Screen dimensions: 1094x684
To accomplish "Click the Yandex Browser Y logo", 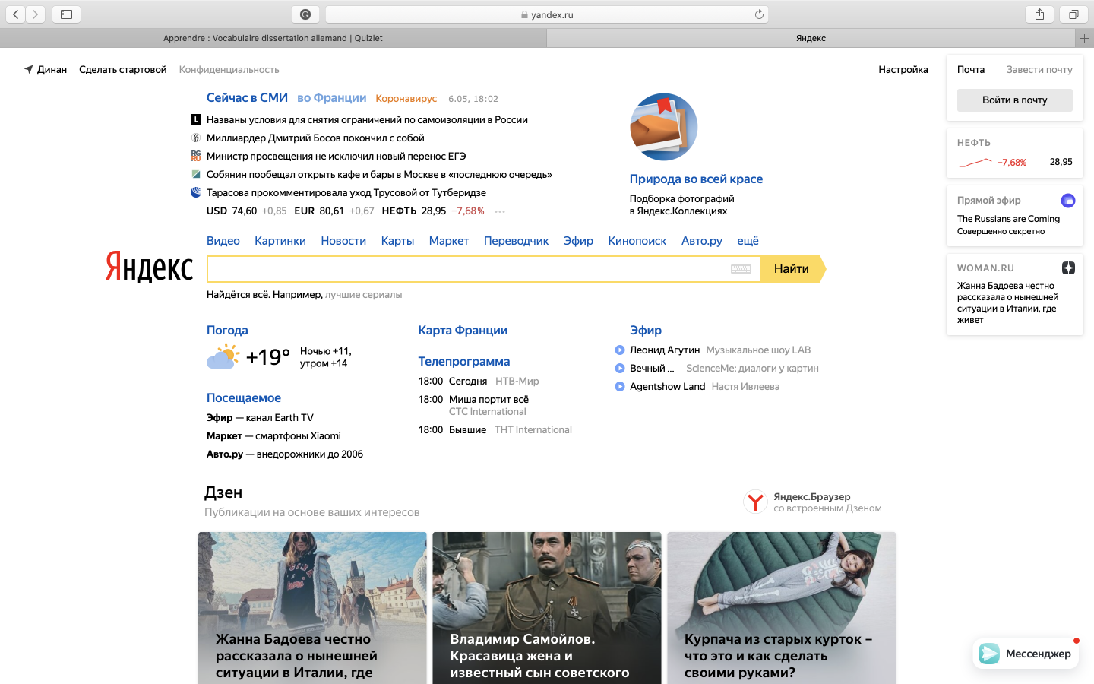I will coord(755,502).
